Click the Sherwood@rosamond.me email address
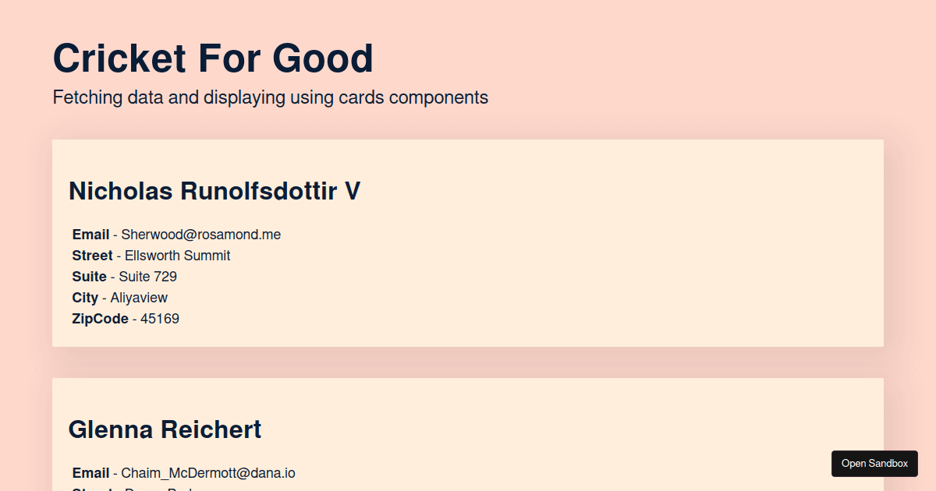Image resolution: width=936 pixels, height=491 pixels. [200, 235]
